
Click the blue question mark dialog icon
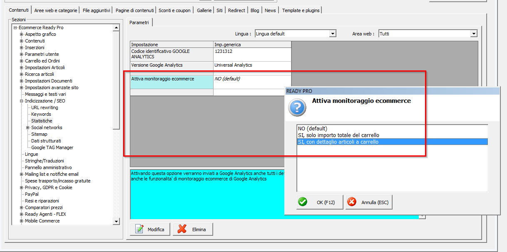[x=297, y=107]
